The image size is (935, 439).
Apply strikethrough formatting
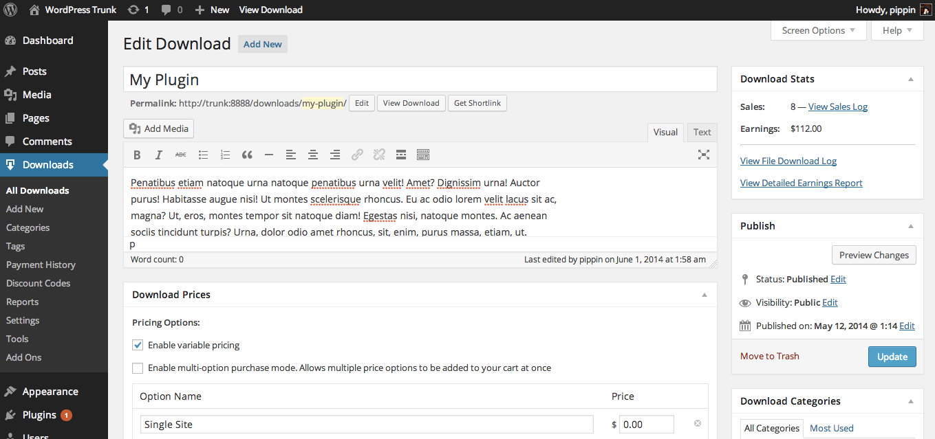[181, 155]
